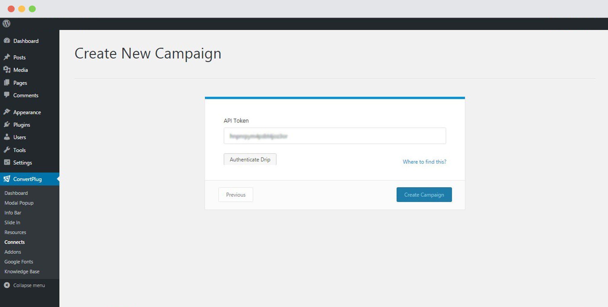This screenshot has width=608, height=307.
Task: Click the Dashboard gauge icon
Action: tap(7, 41)
